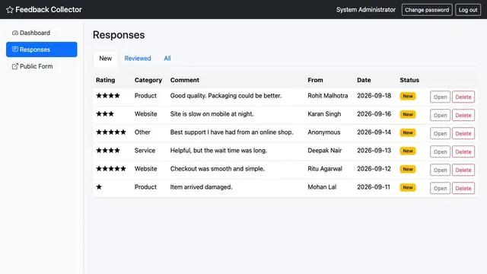
Task: Open Karan Singh's response
Action: point(440,115)
